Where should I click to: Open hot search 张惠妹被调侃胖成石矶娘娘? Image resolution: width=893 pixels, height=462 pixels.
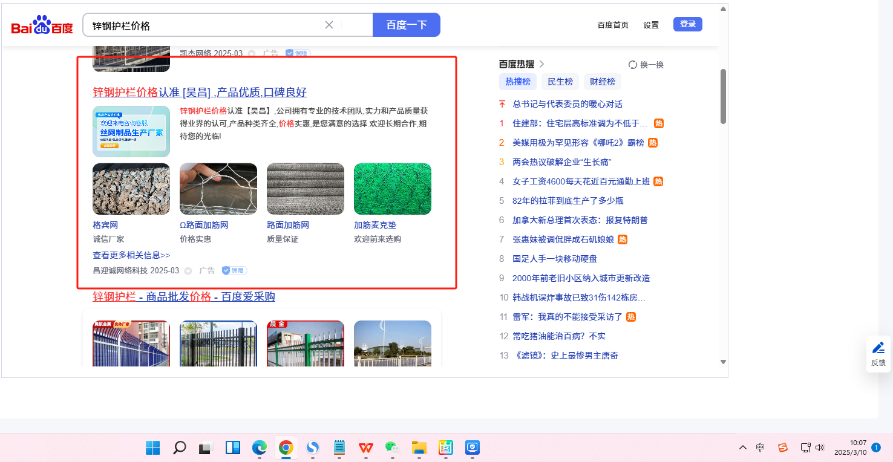(x=563, y=239)
